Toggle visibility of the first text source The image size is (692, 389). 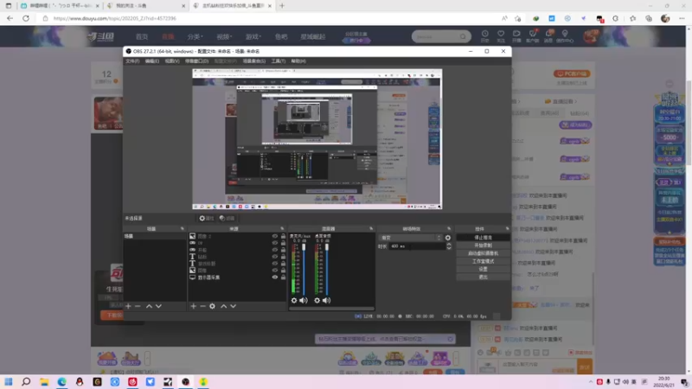275,257
